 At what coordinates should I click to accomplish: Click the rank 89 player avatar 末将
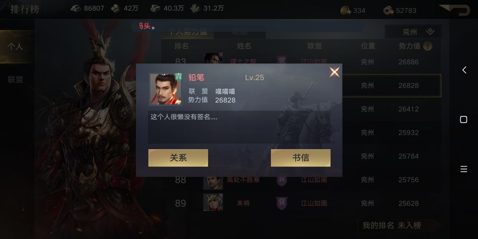pyautogui.click(x=213, y=202)
